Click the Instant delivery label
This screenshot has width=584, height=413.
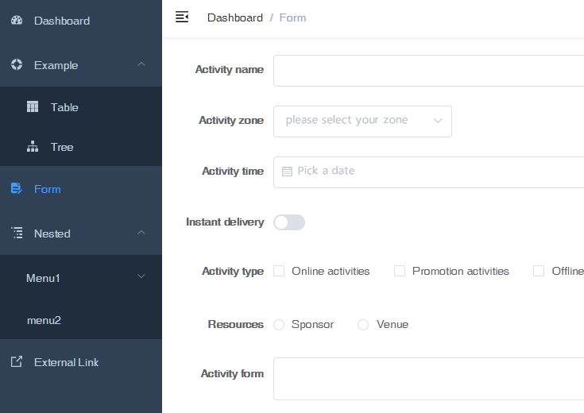pos(225,222)
